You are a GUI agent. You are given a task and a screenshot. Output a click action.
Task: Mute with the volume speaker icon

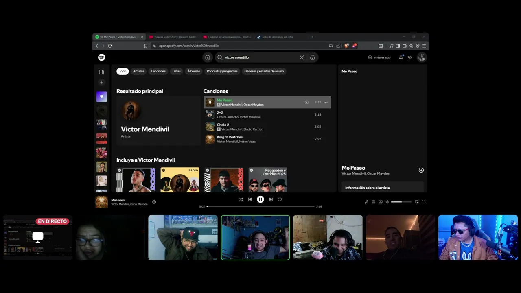387,202
